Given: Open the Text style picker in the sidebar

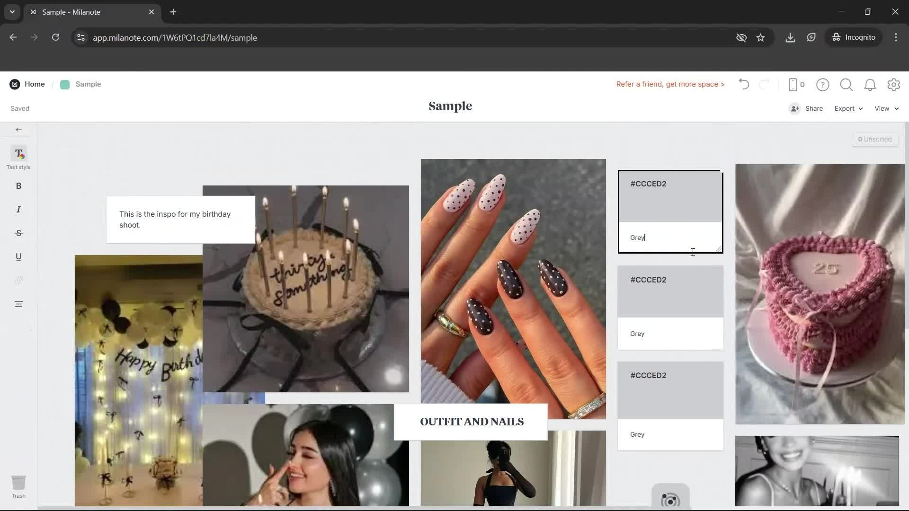Looking at the screenshot, I should (x=18, y=157).
